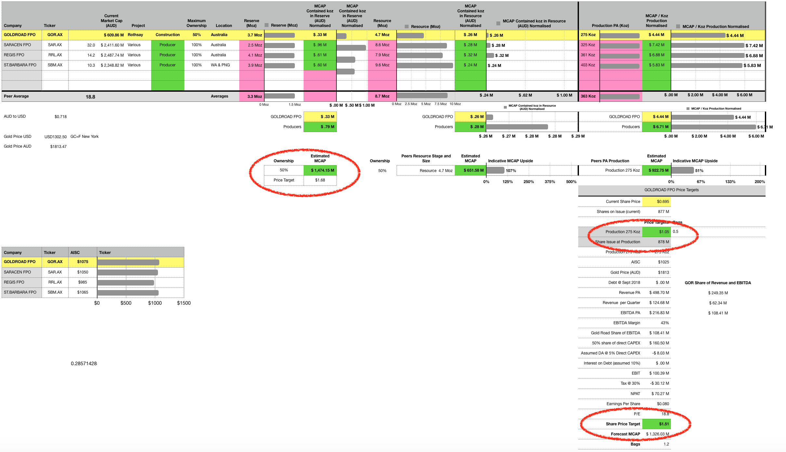The width and height of the screenshot is (786, 452).
Task: Select the pink 2.5 Moz reserve cell
Action: click(x=252, y=45)
